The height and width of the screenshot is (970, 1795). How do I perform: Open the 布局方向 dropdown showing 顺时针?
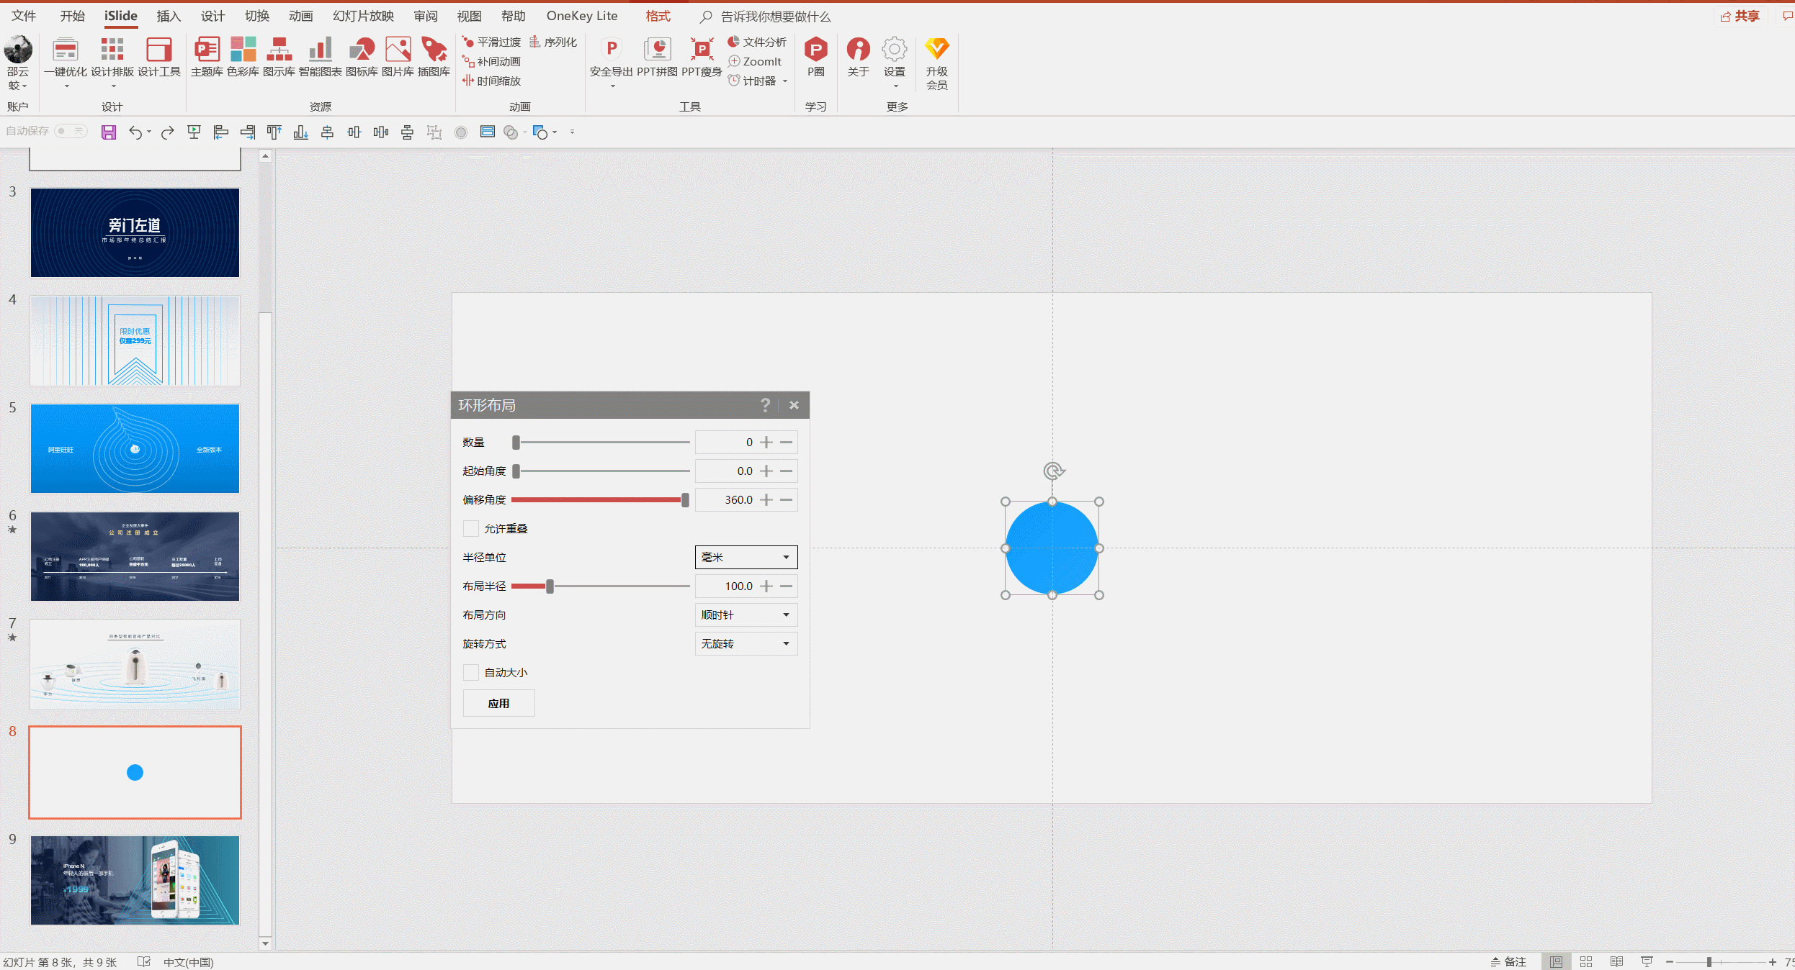[746, 615]
